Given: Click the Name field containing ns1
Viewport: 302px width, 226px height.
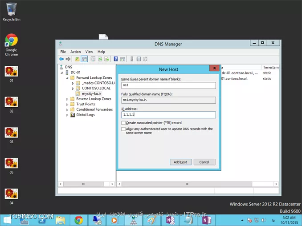Looking at the screenshot, I should click(168, 85).
